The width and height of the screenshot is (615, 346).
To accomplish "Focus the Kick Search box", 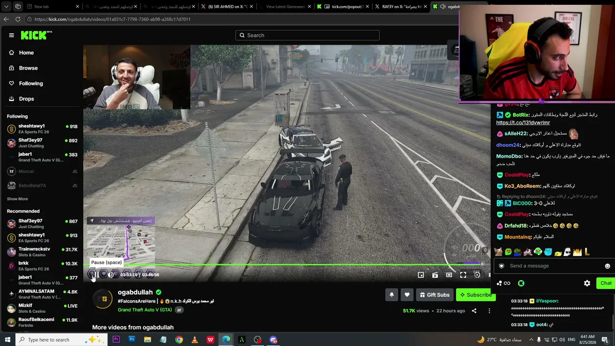I will (x=307, y=35).
